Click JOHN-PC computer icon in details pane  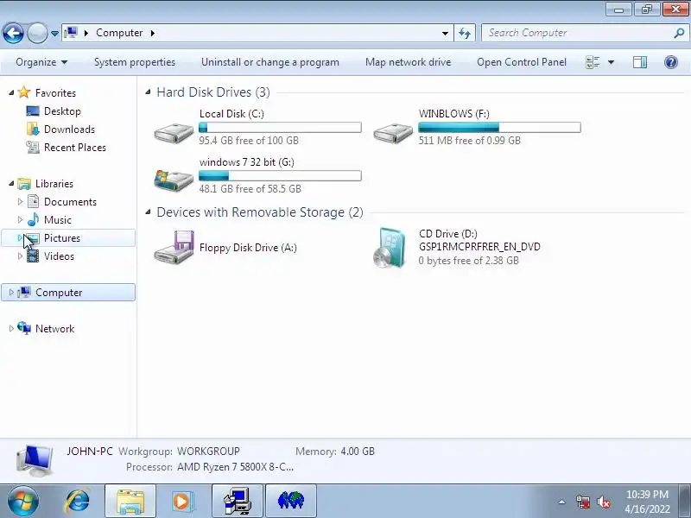(35, 460)
